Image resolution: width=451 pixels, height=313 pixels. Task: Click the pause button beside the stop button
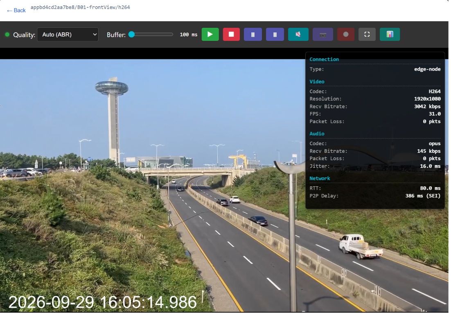tap(253, 34)
